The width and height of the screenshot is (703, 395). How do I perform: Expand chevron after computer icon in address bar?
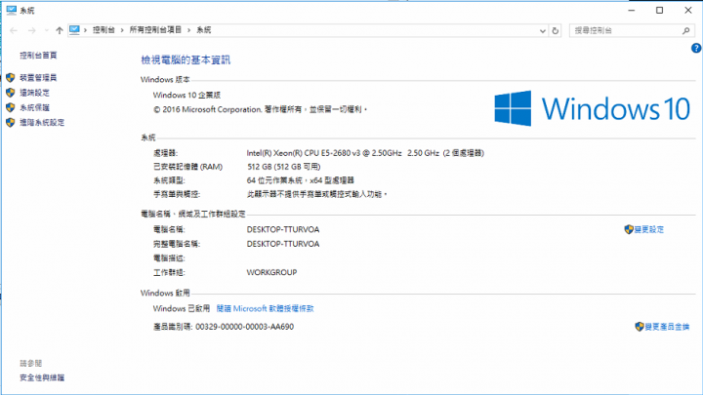click(85, 30)
